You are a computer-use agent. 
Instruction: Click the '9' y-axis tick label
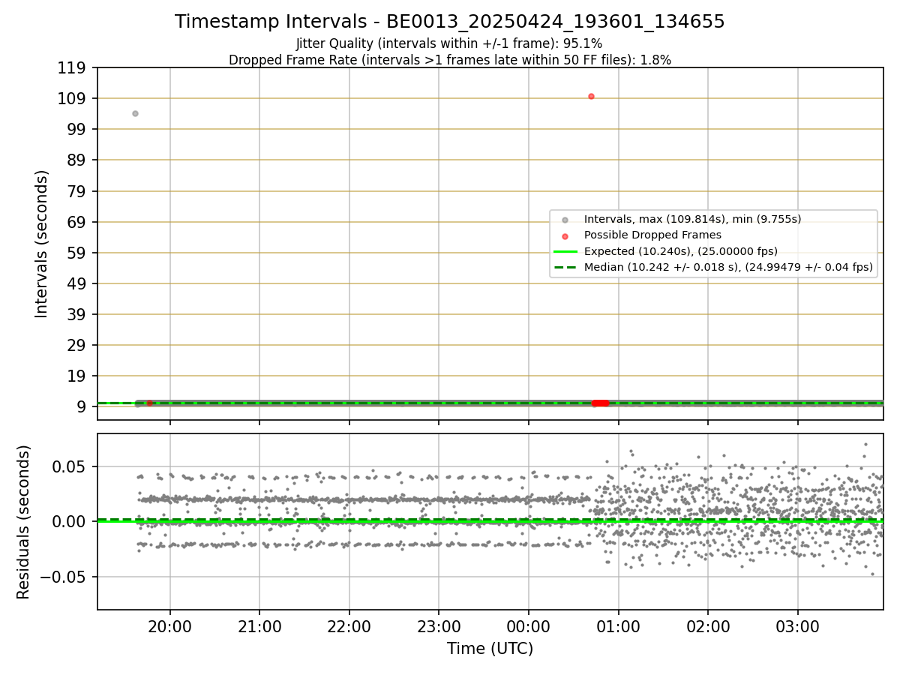click(x=83, y=406)
